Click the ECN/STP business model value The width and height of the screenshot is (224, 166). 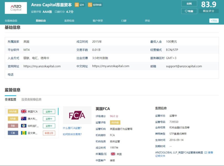tap(172, 50)
